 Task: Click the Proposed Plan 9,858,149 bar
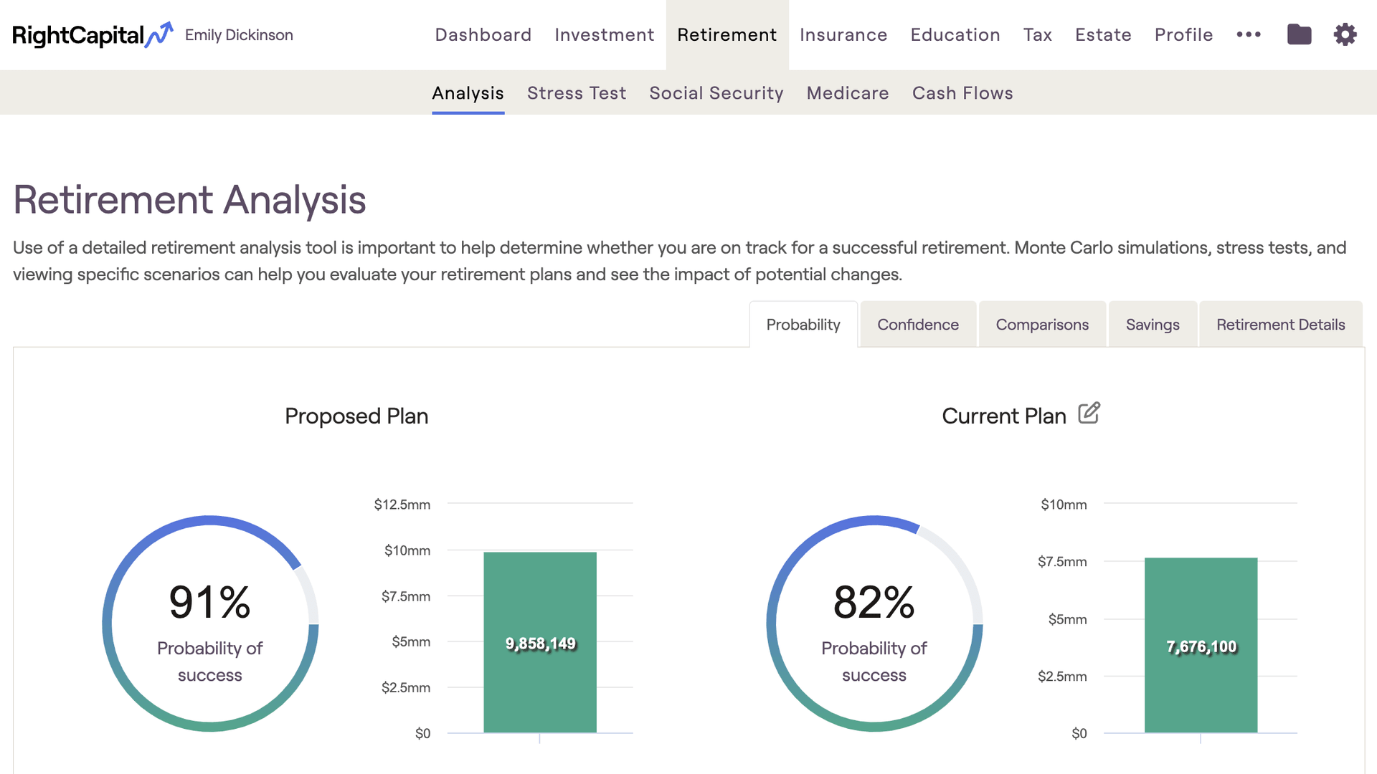[x=540, y=642]
